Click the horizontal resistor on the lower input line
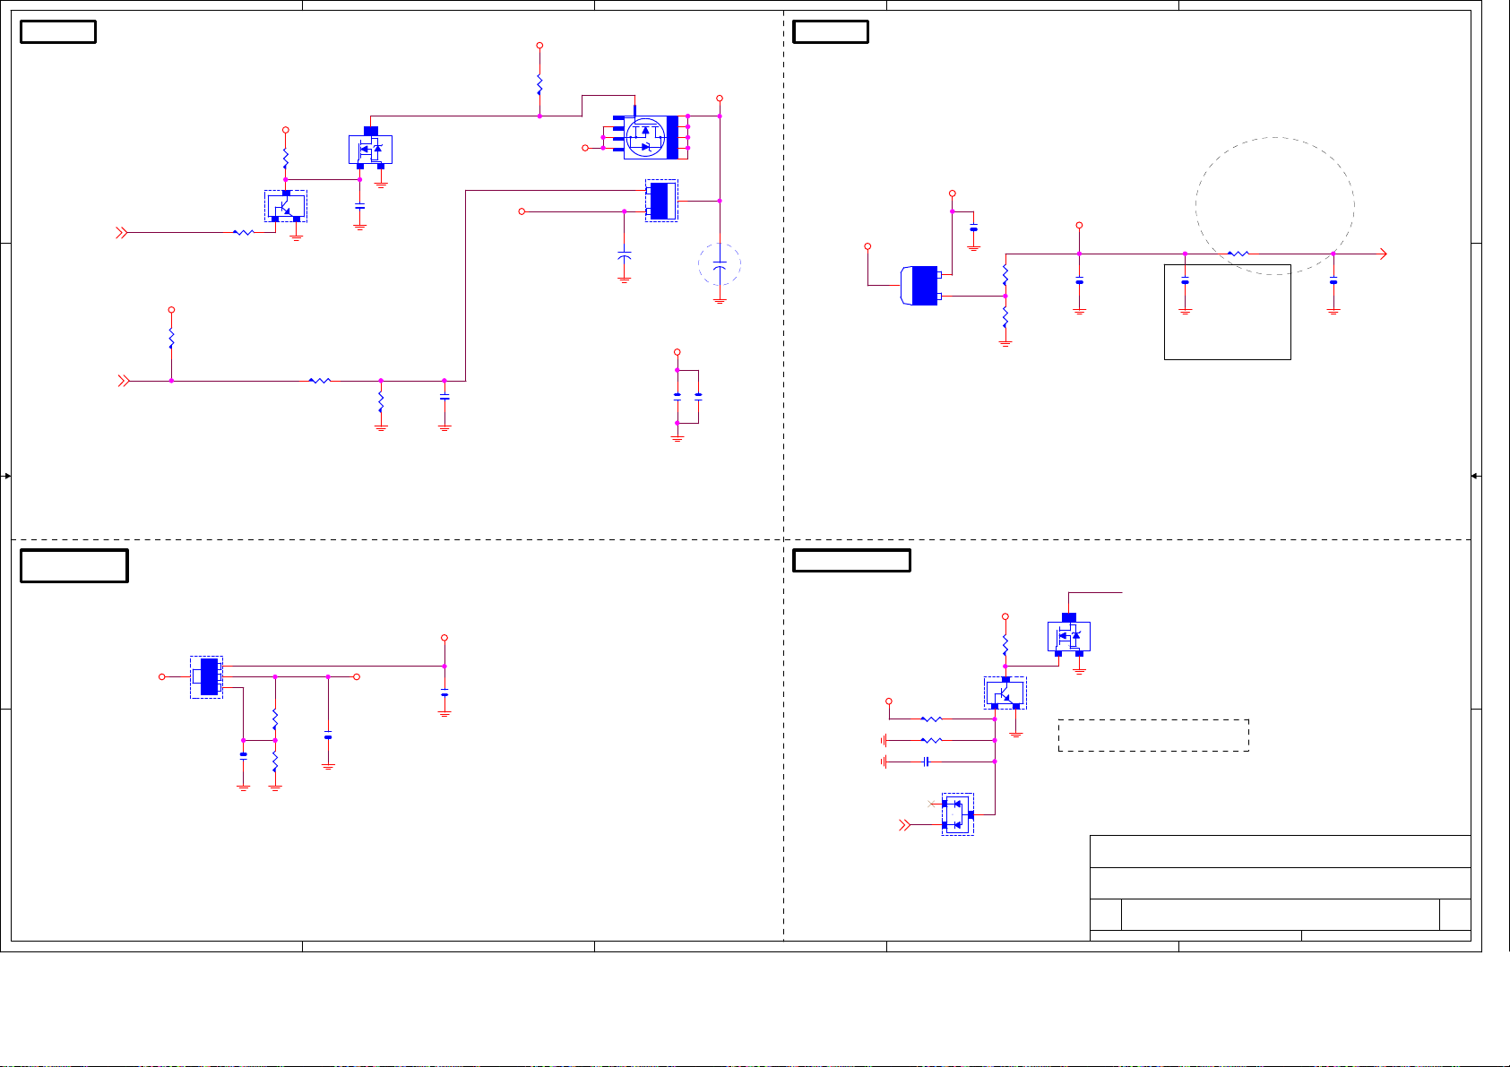 tap(320, 381)
